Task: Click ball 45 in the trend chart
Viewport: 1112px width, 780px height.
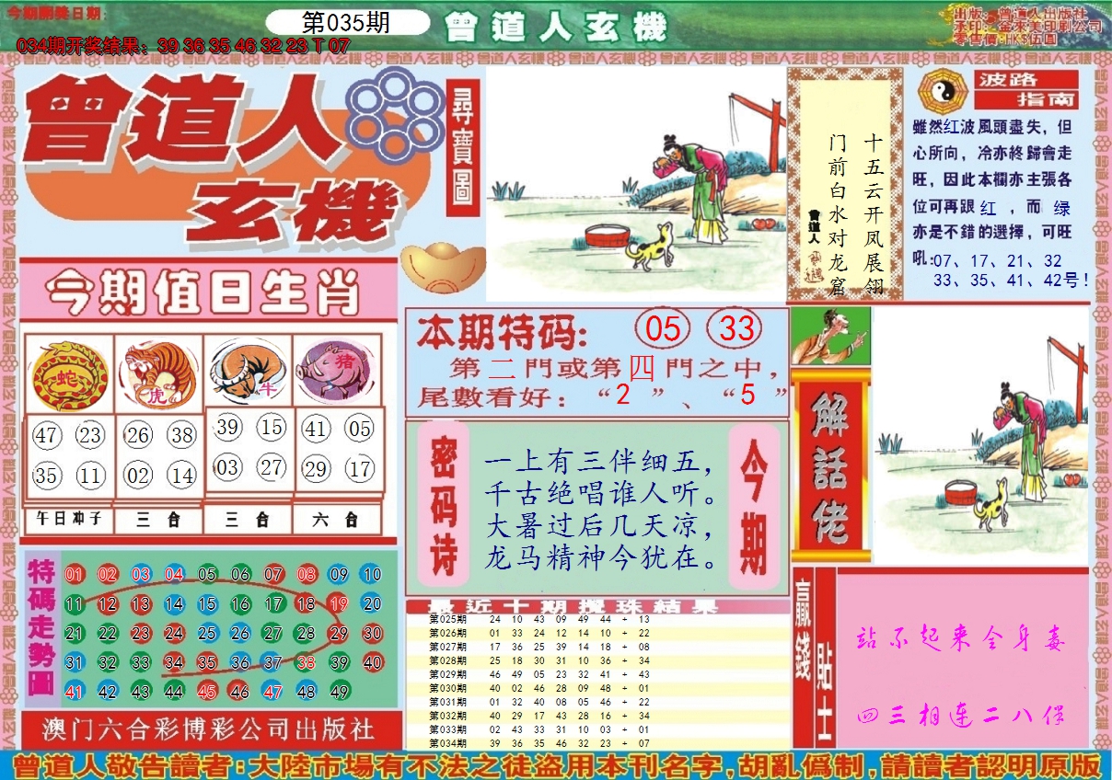Action: pos(207,691)
